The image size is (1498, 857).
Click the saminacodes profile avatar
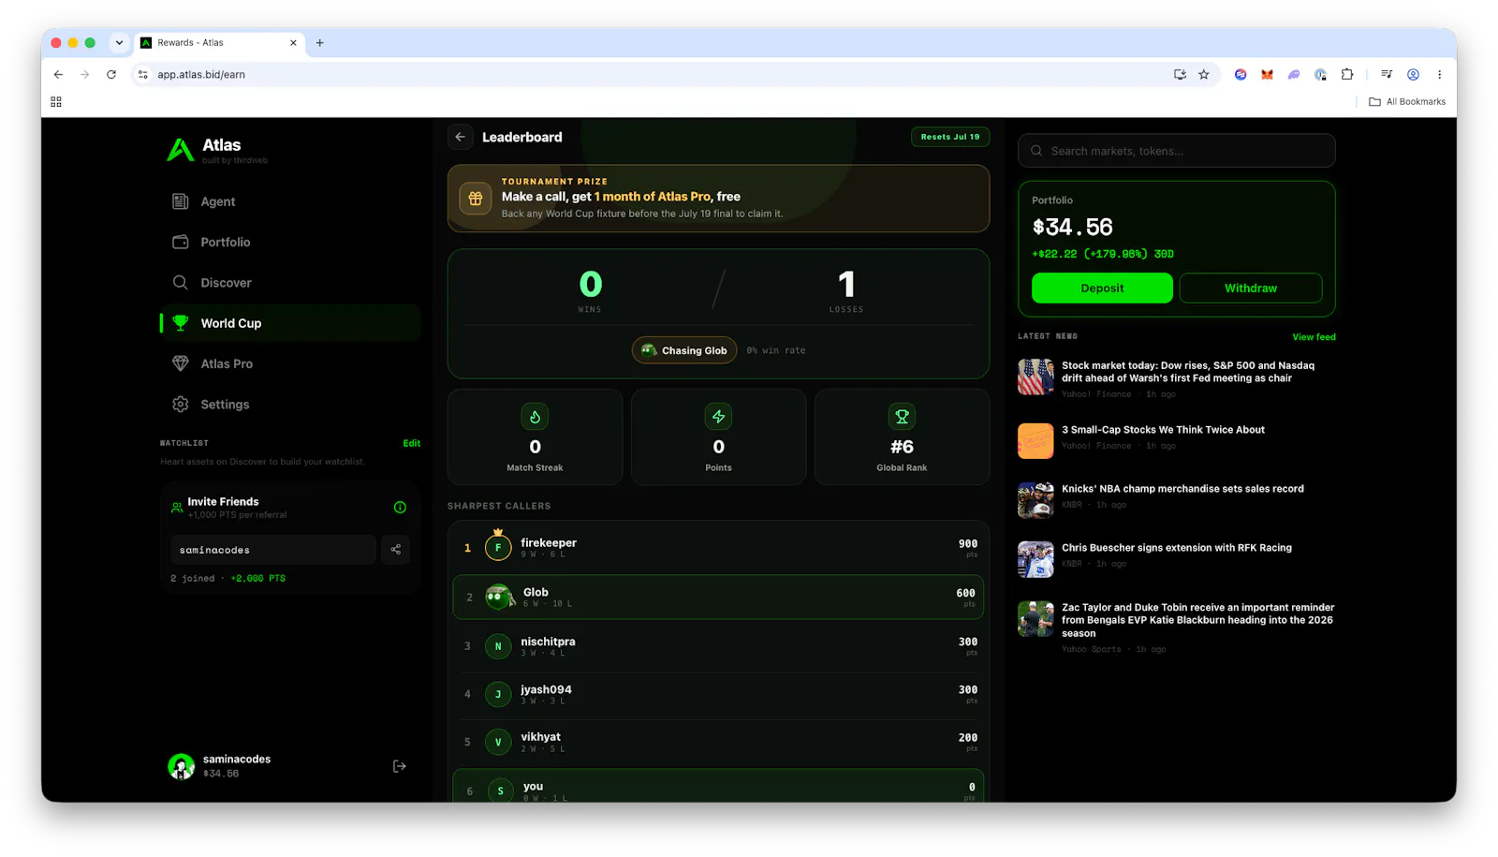(x=181, y=766)
